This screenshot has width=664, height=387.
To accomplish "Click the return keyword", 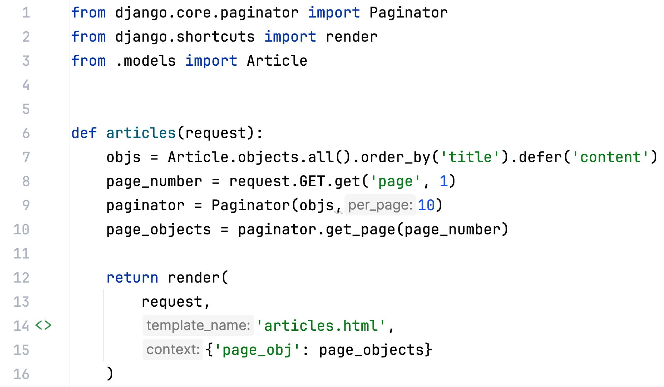I will click(132, 278).
